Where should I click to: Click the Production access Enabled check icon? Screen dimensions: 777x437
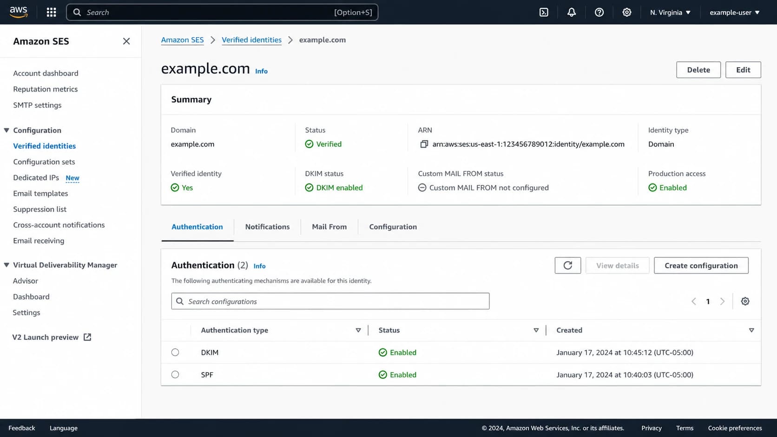point(652,188)
